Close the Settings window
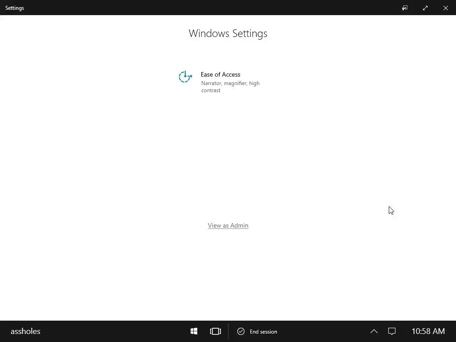 click(445, 8)
